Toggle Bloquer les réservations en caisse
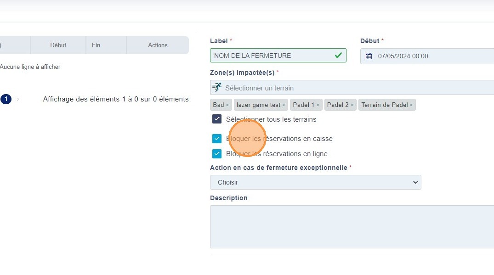This screenshot has width=494, height=275. coord(217,139)
